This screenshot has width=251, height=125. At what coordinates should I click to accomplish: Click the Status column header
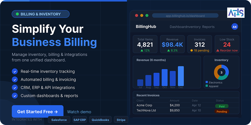(220, 100)
